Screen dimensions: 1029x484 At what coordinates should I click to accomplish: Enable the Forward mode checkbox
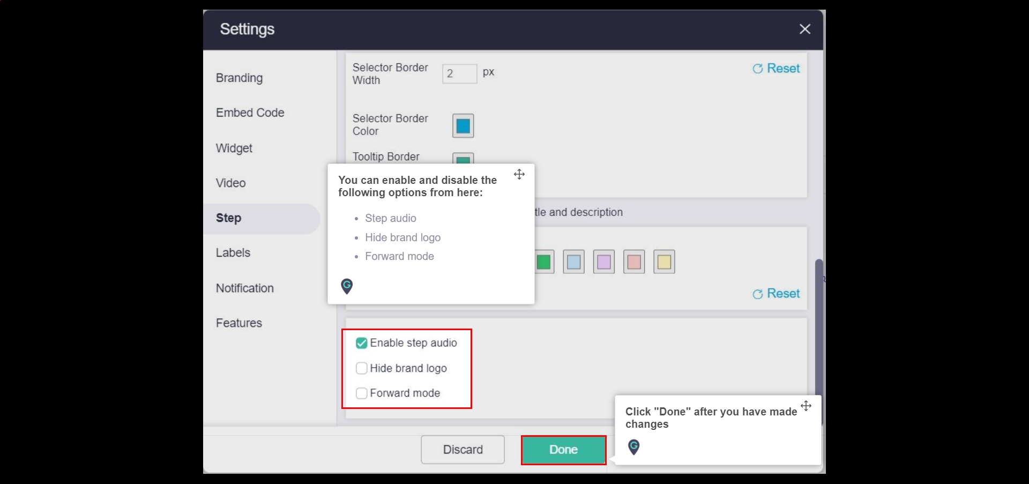pyautogui.click(x=362, y=393)
